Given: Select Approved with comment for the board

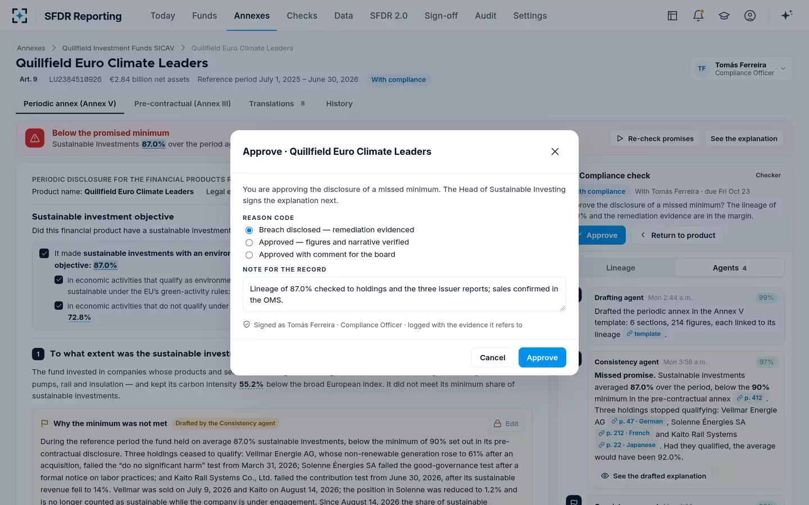Looking at the screenshot, I should tap(249, 255).
